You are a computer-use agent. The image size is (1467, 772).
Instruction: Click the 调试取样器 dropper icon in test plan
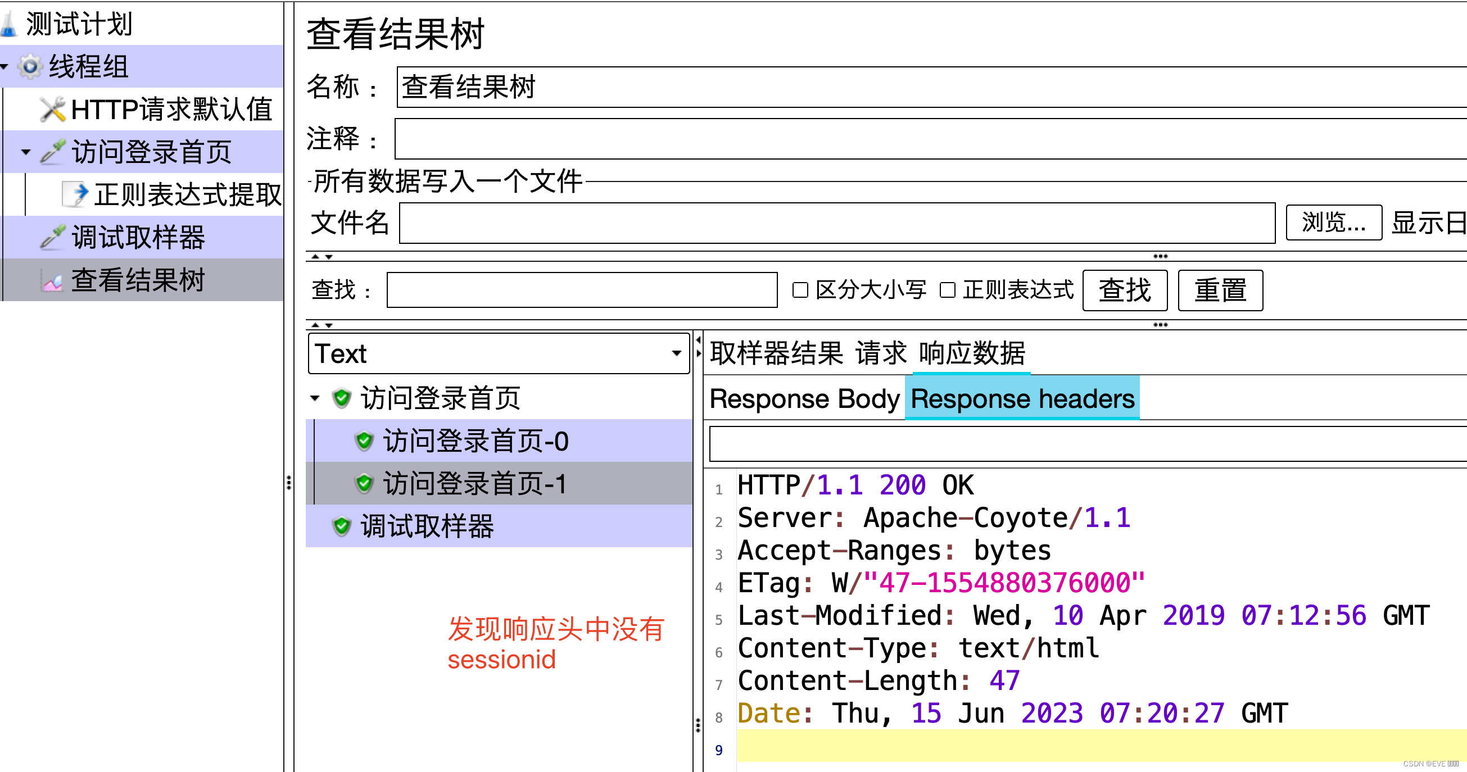pos(53,238)
